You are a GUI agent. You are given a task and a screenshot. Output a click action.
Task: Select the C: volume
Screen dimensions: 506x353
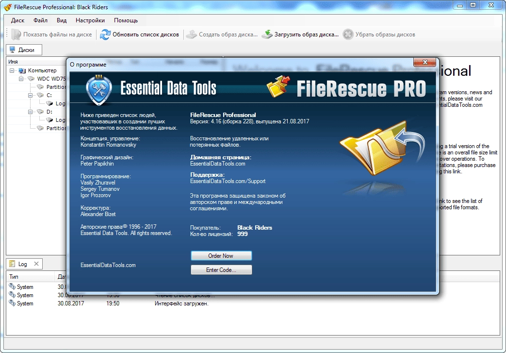49,95
